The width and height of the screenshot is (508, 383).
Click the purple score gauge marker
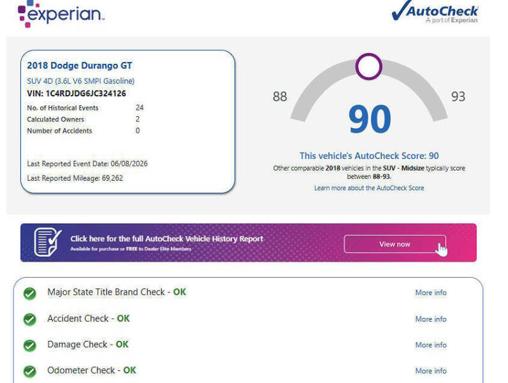(368, 66)
